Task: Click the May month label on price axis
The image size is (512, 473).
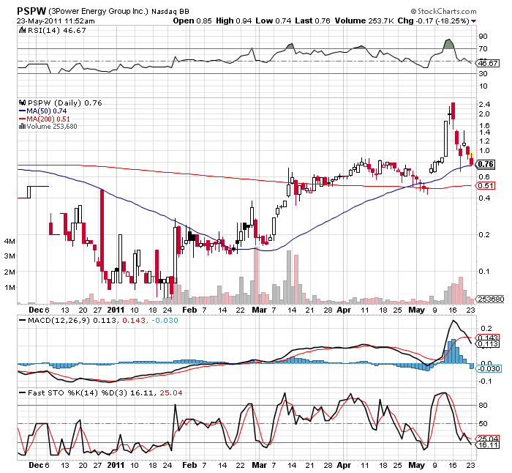Action: (417, 310)
